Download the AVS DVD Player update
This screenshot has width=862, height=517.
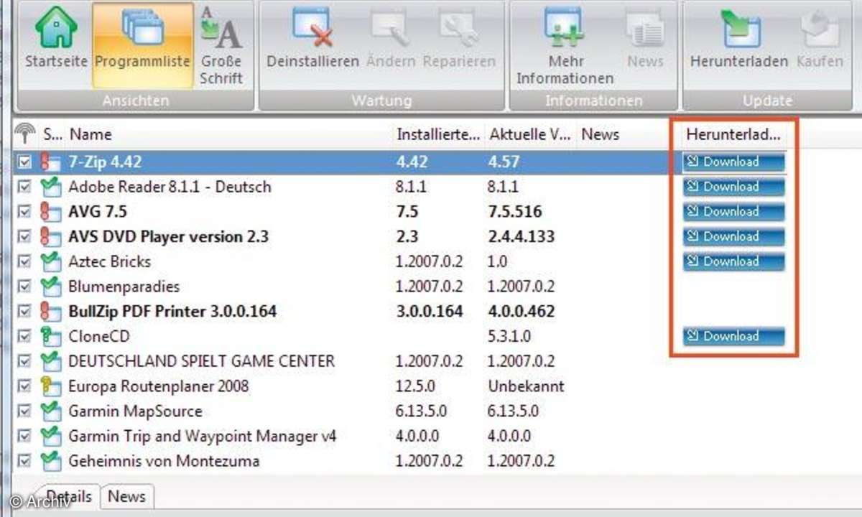coord(733,236)
